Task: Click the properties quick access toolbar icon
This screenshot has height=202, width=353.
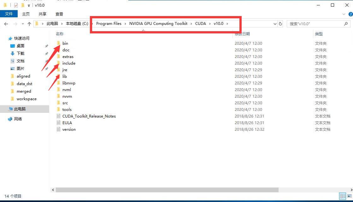Action: pyautogui.click(x=16, y=5)
